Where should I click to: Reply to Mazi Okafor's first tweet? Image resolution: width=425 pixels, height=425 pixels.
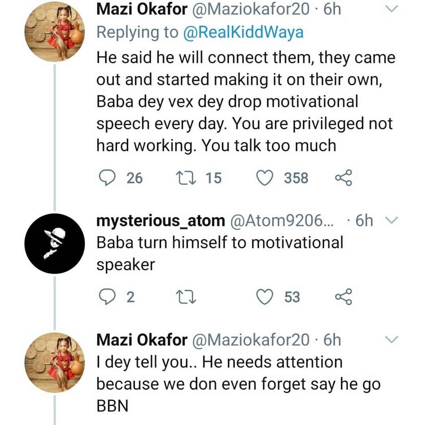(x=107, y=178)
